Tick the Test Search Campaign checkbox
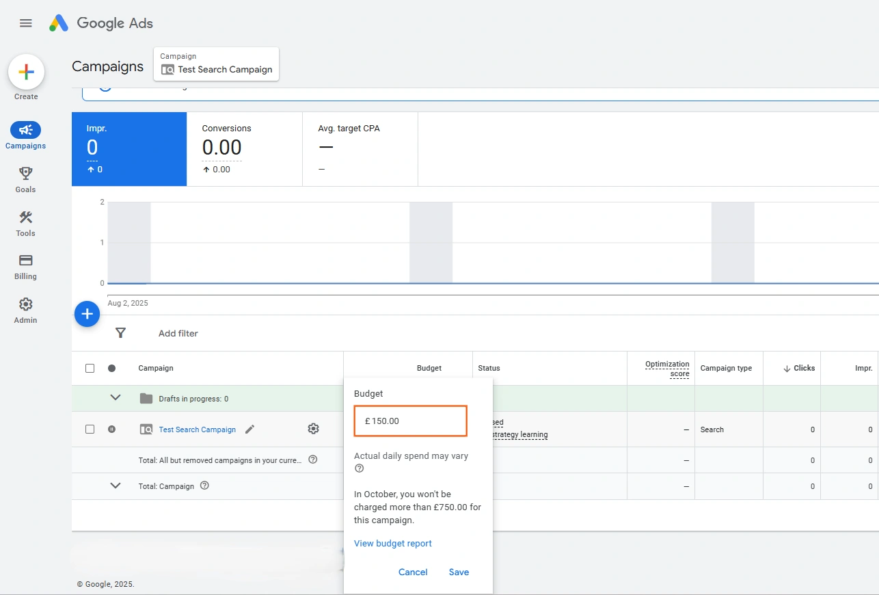The image size is (879, 595). point(90,429)
